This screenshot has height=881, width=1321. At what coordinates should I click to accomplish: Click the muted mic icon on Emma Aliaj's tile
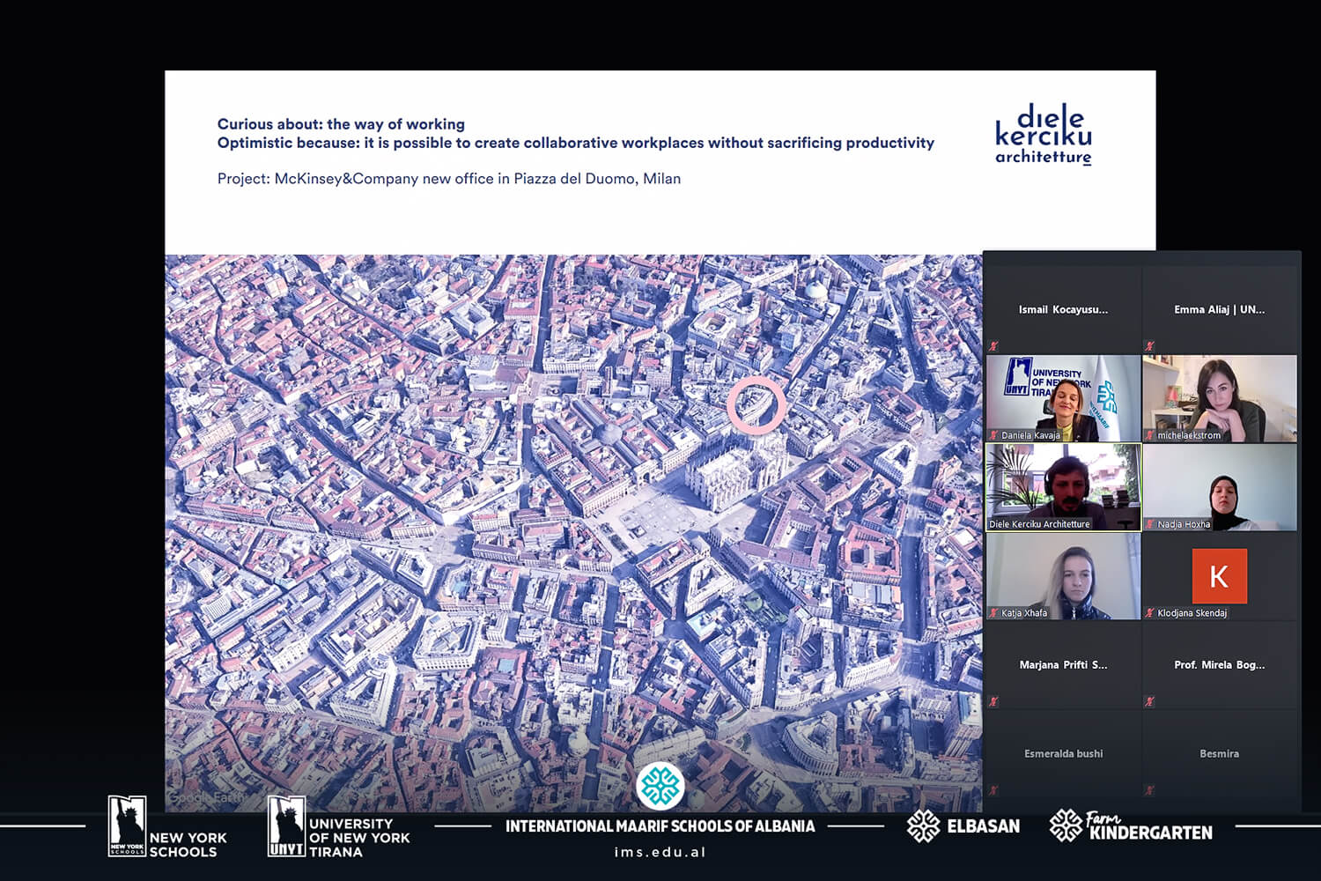(1149, 346)
